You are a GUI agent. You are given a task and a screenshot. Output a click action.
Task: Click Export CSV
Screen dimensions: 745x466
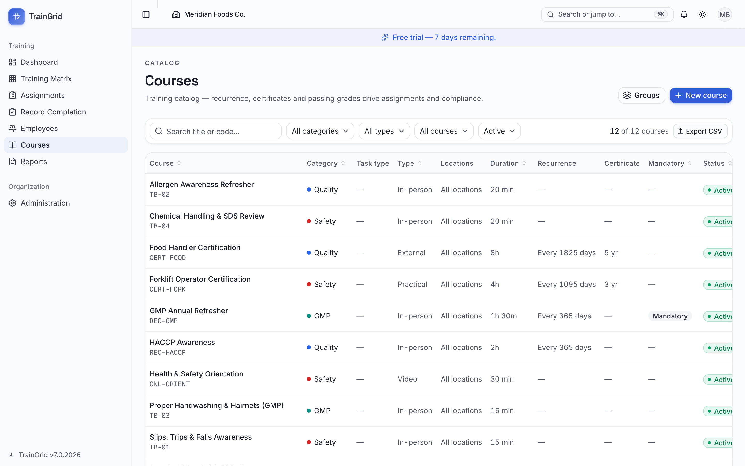pyautogui.click(x=700, y=131)
